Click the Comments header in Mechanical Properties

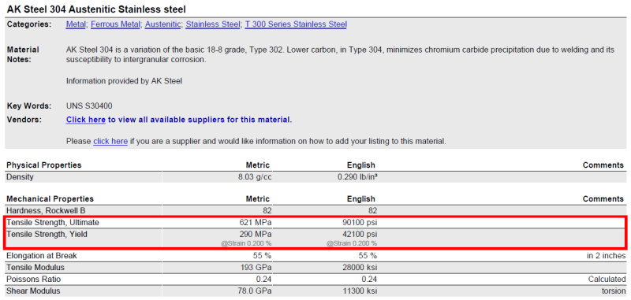click(603, 198)
